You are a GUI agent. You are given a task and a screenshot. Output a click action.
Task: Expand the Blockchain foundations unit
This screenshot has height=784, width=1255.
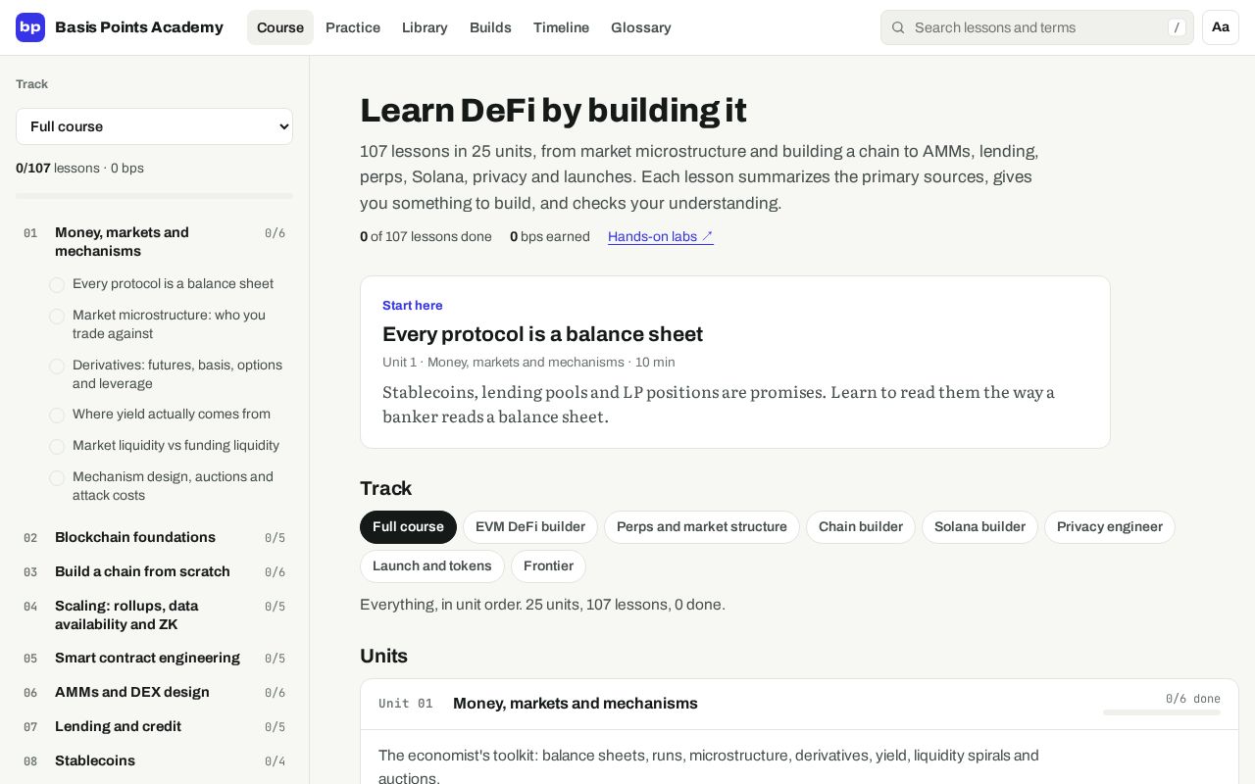(154, 538)
